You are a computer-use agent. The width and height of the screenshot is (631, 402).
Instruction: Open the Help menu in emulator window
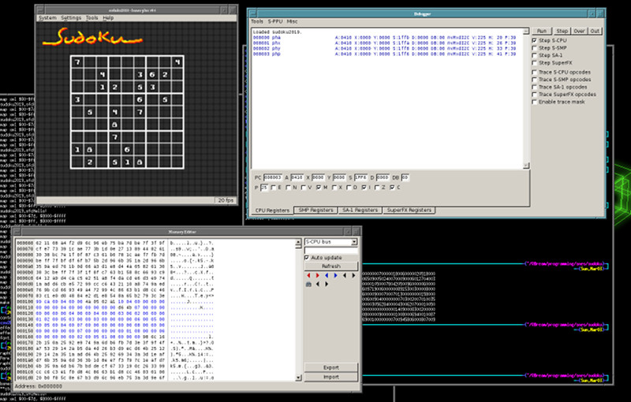coord(108,18)
